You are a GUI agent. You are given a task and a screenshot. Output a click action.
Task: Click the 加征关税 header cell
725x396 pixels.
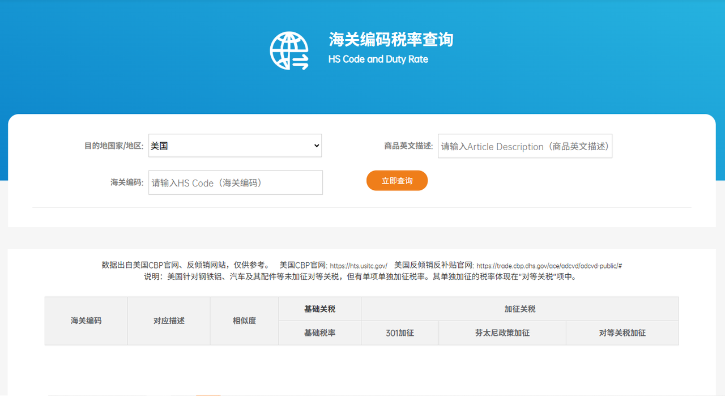click(519, 308)
